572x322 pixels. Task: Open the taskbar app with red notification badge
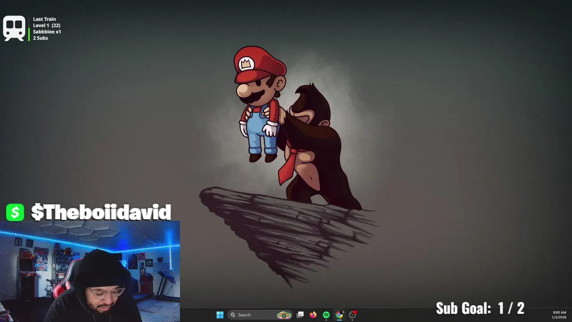point(353,315)
